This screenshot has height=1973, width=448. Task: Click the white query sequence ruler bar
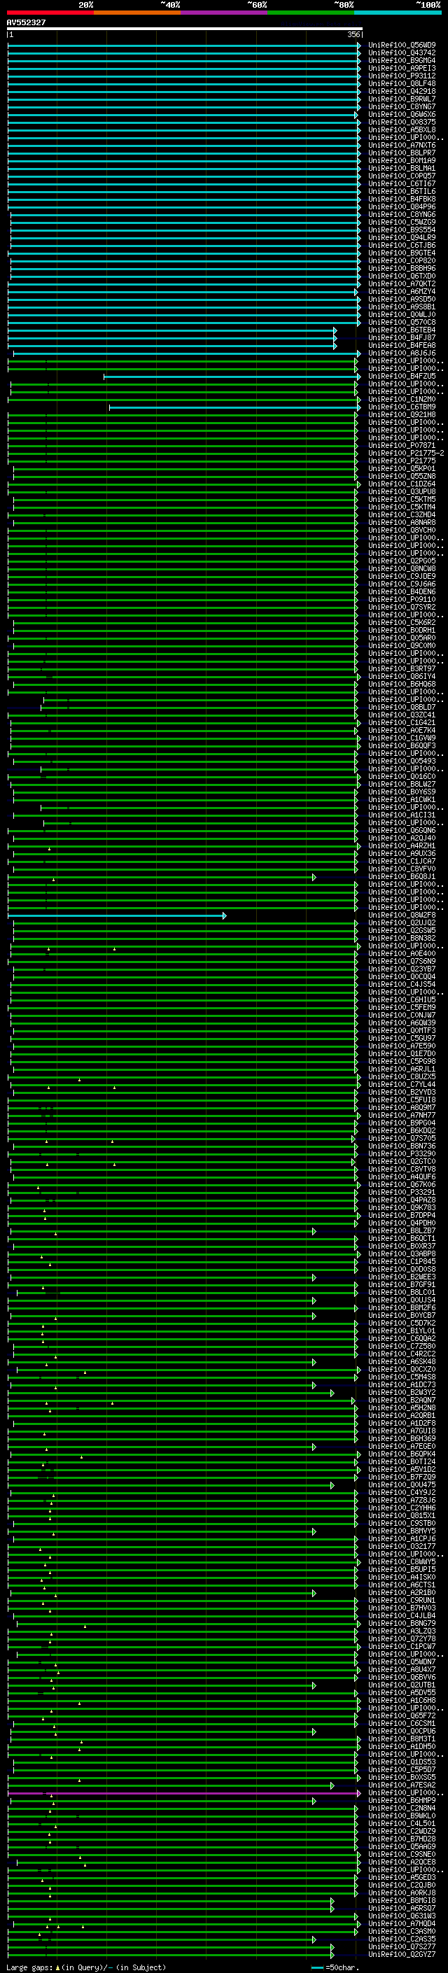pos(185,28)
